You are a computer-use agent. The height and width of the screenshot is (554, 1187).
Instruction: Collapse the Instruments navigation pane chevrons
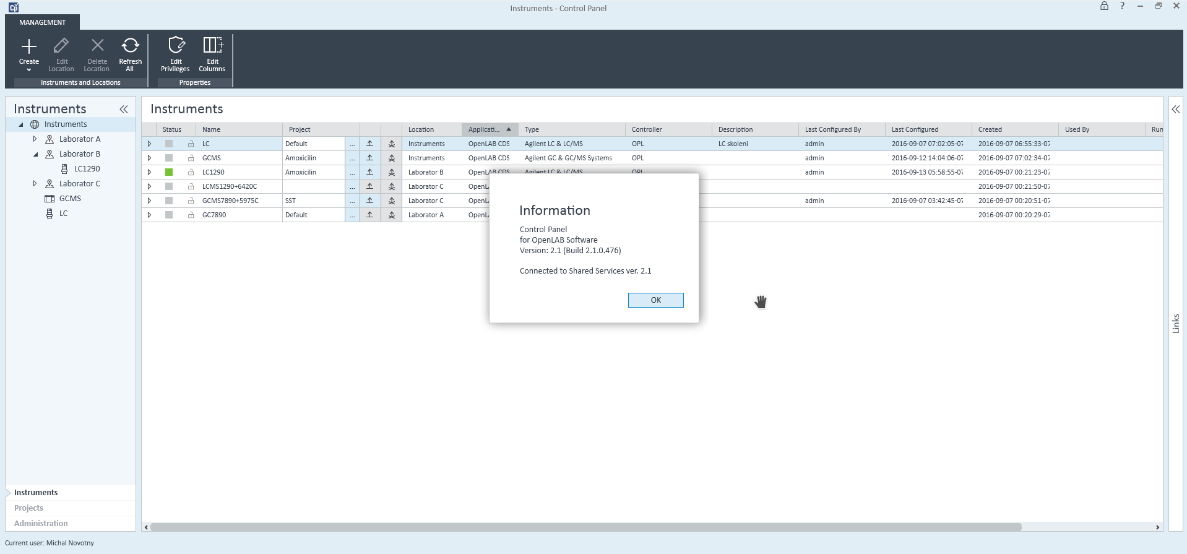pyautogui.click(x=124, y=110)
